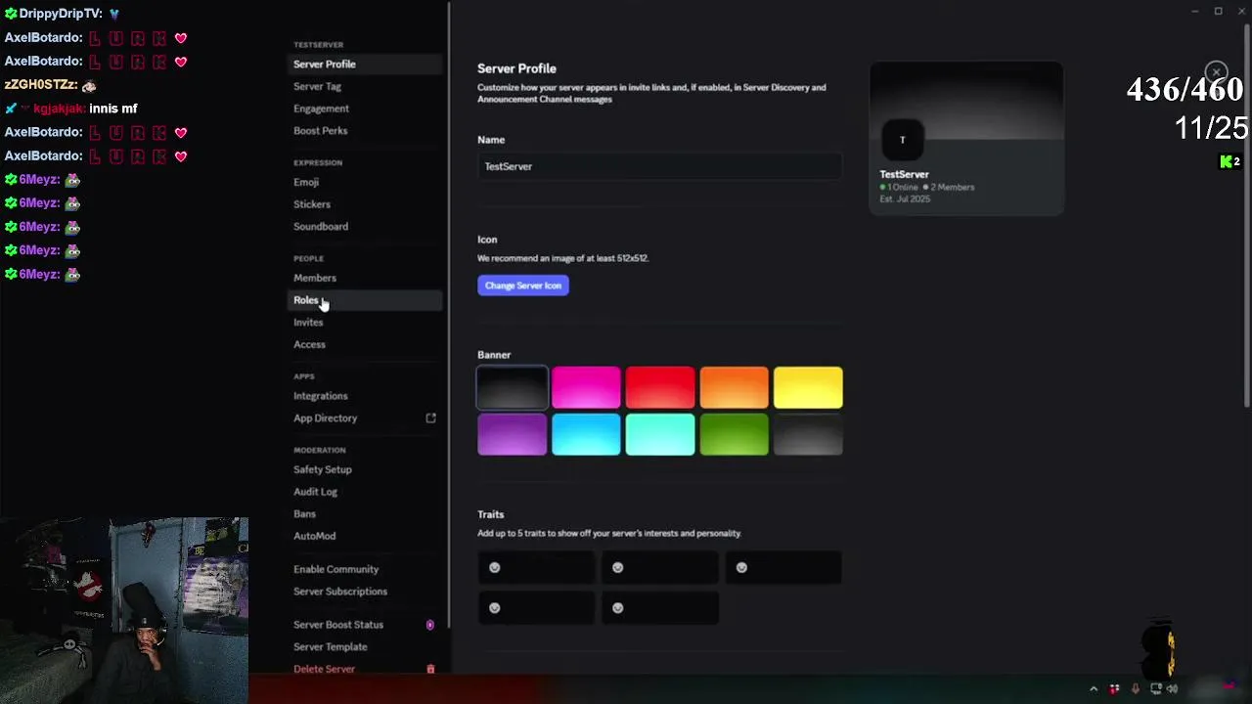Screen dimensions: 1252x704
Task: Select the orange banner color
Action: pos(734,387)
